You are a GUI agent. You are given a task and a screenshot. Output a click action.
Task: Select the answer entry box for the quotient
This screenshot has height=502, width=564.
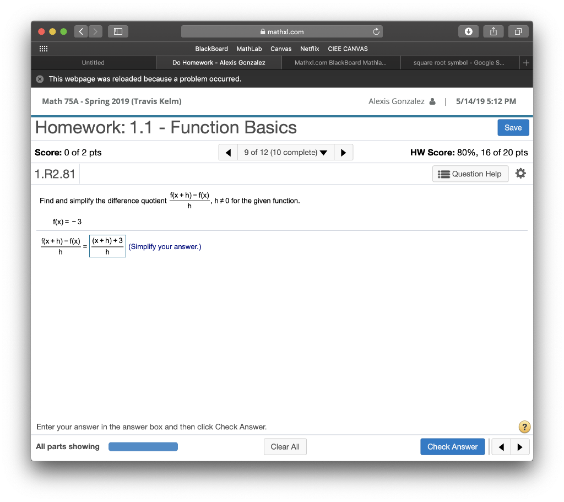107,245
